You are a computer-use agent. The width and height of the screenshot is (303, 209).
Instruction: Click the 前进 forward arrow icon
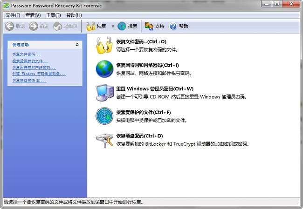click(34, 26)
